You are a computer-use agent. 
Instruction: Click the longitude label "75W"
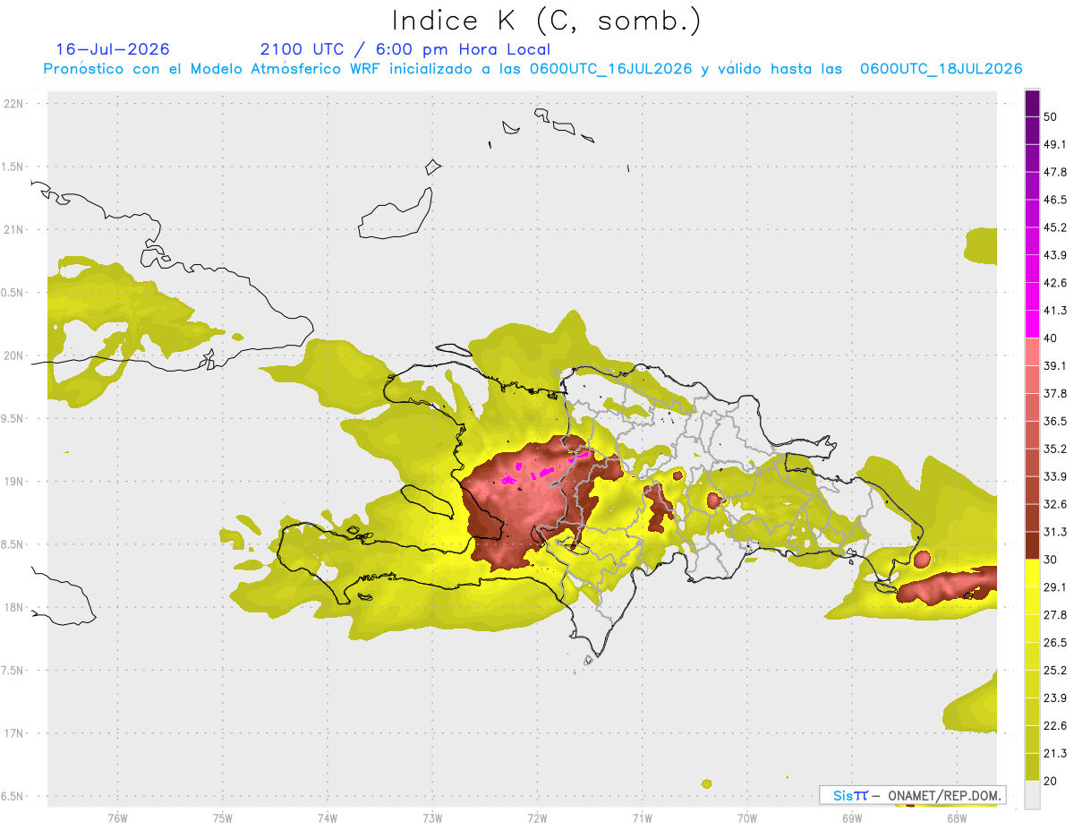[x=223, y=819]
